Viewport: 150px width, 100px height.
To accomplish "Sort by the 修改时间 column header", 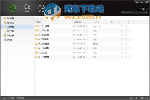I will pyautogui.click(x=83, y=22).
